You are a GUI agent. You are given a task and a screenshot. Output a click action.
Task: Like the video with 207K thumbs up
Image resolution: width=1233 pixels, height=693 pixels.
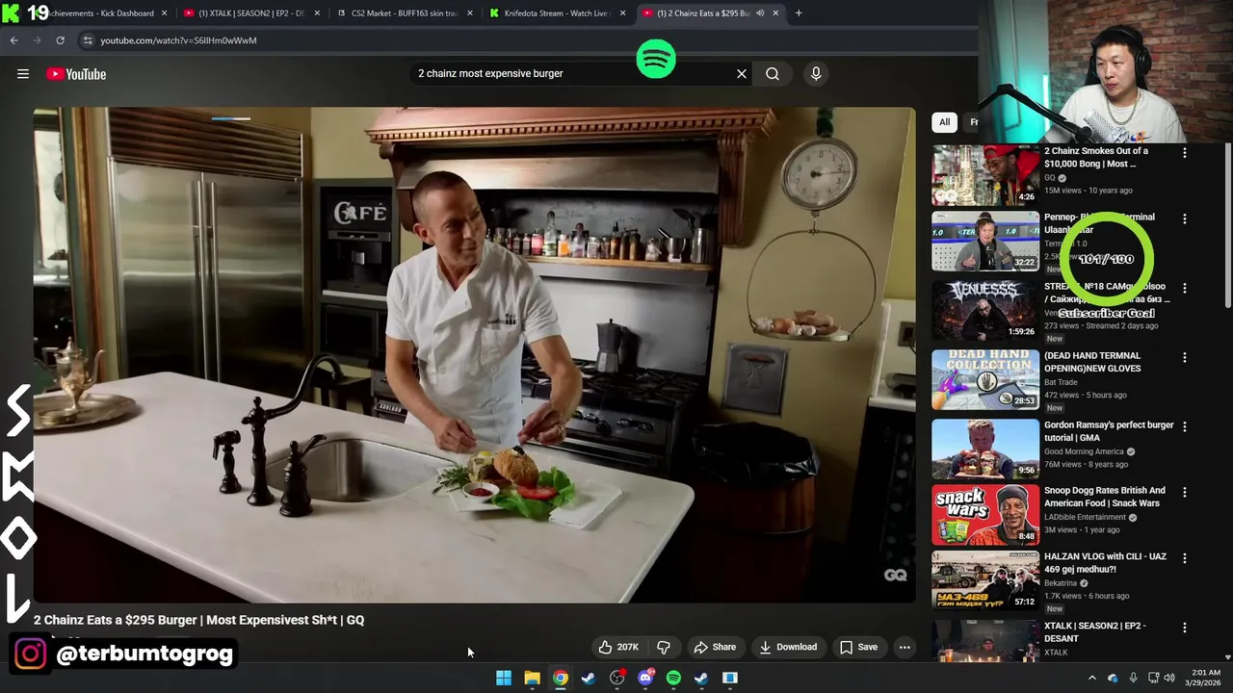pyautogui.click(x=617, y=647)
